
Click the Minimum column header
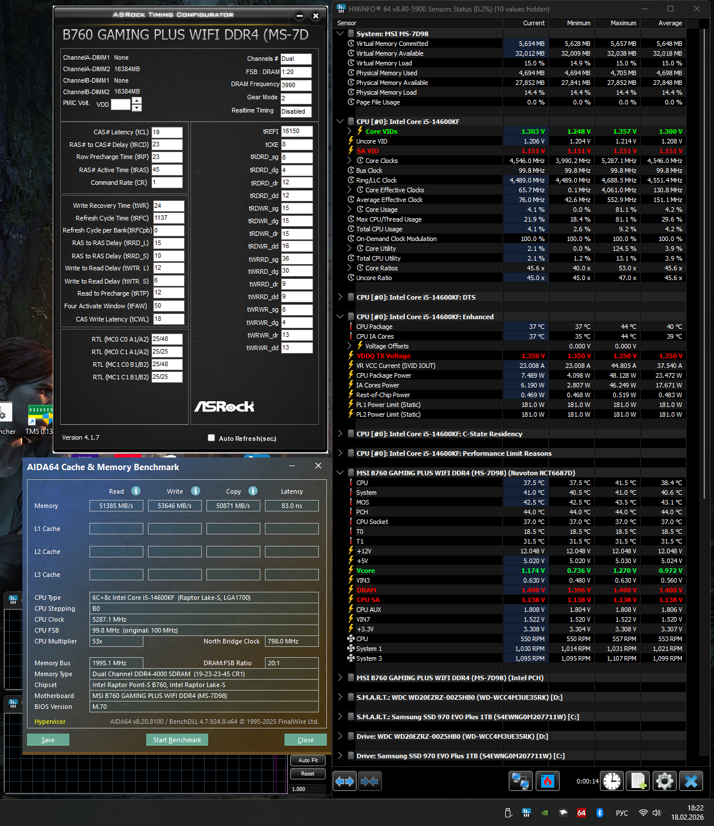pyautogui.click(x=571, y=23)
